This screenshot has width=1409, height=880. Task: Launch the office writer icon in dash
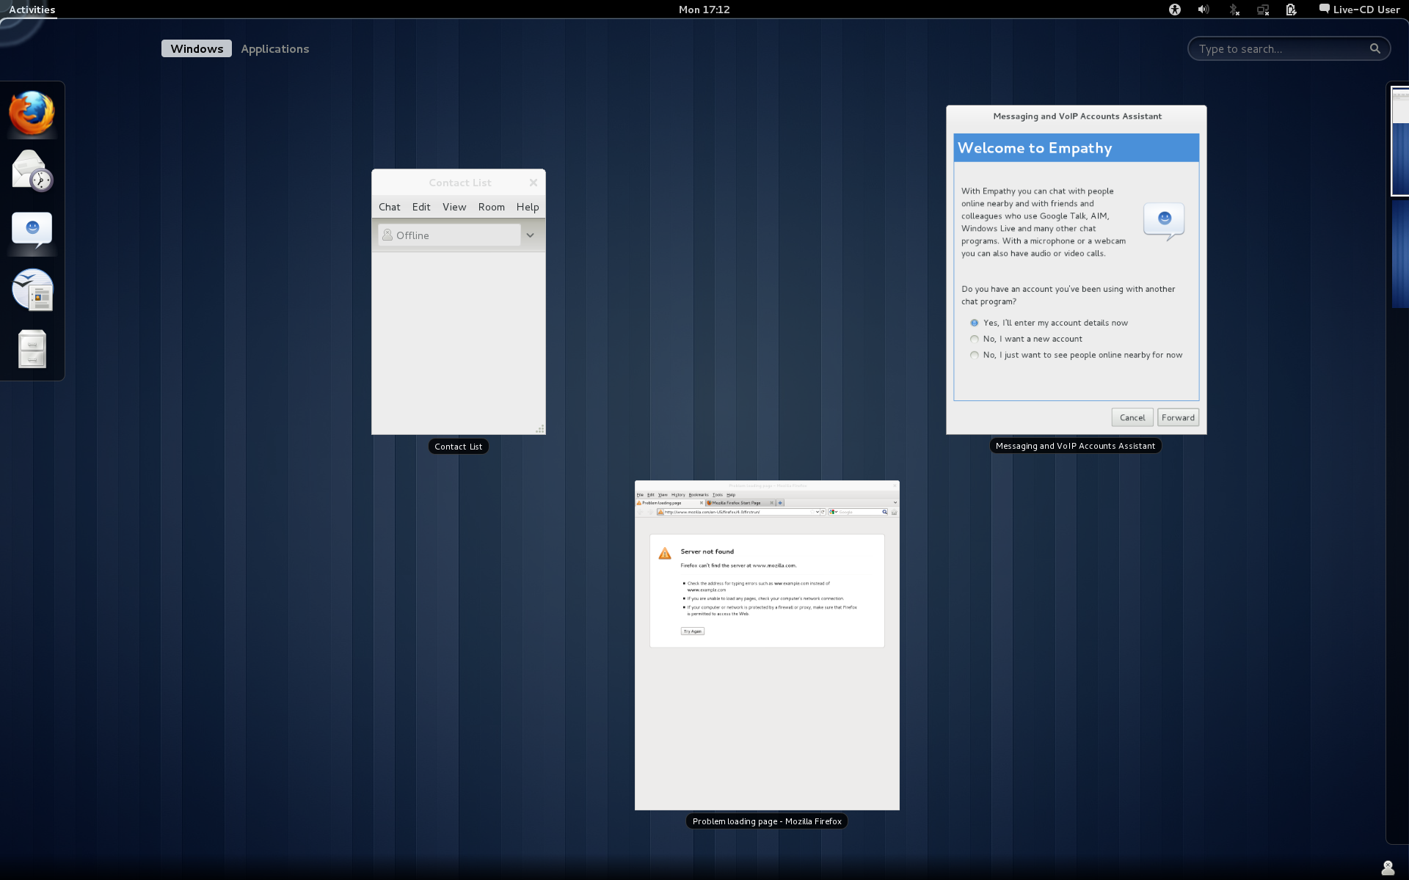tap(32, 290)
